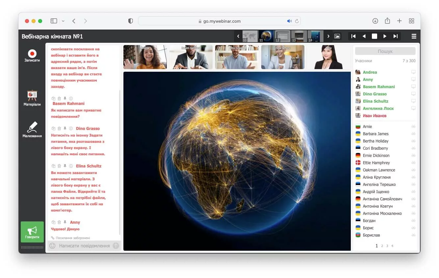Copy Elina Schultz's message using copy icon

[54, 166]
